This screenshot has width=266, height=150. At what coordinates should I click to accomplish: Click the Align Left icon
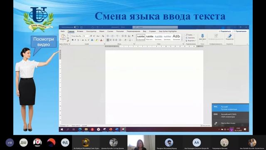point(108,40)
